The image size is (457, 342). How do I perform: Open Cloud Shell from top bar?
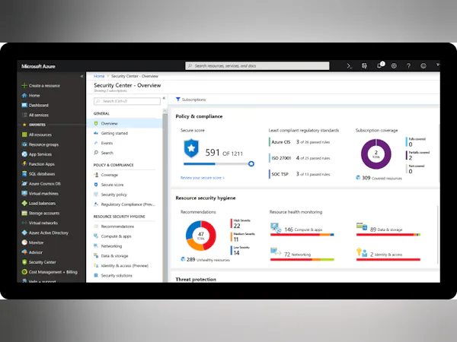349,66
